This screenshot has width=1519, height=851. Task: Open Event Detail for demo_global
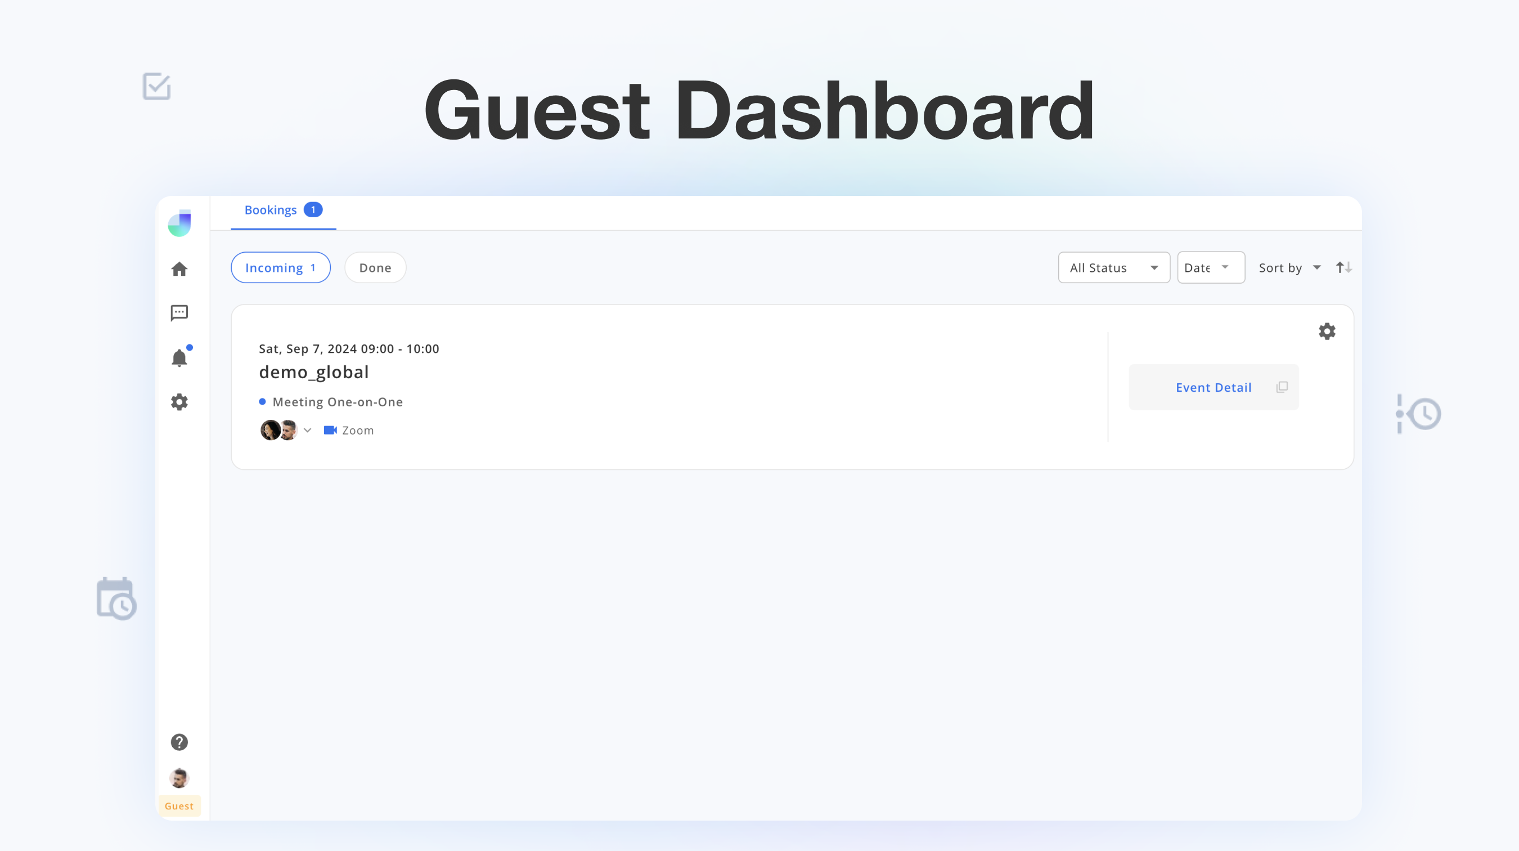tap(1214, 386)
